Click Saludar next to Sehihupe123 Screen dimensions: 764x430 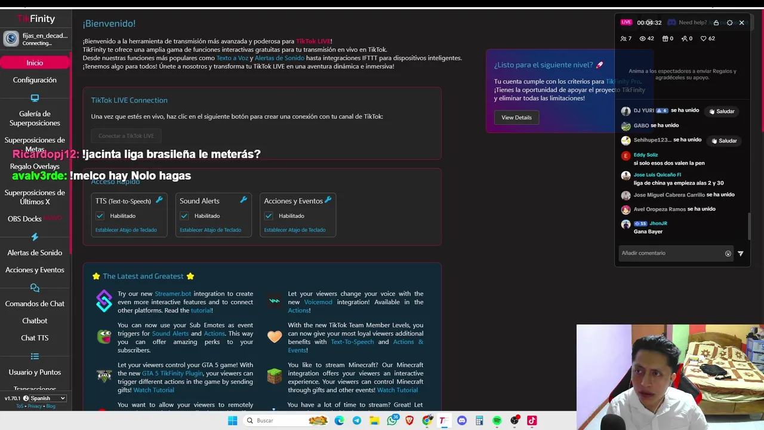[x=723, y=141]
